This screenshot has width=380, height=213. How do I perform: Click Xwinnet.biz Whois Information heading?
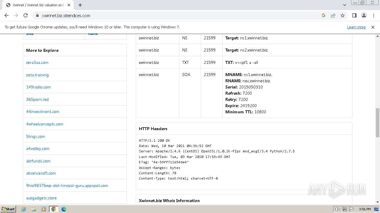169,201
